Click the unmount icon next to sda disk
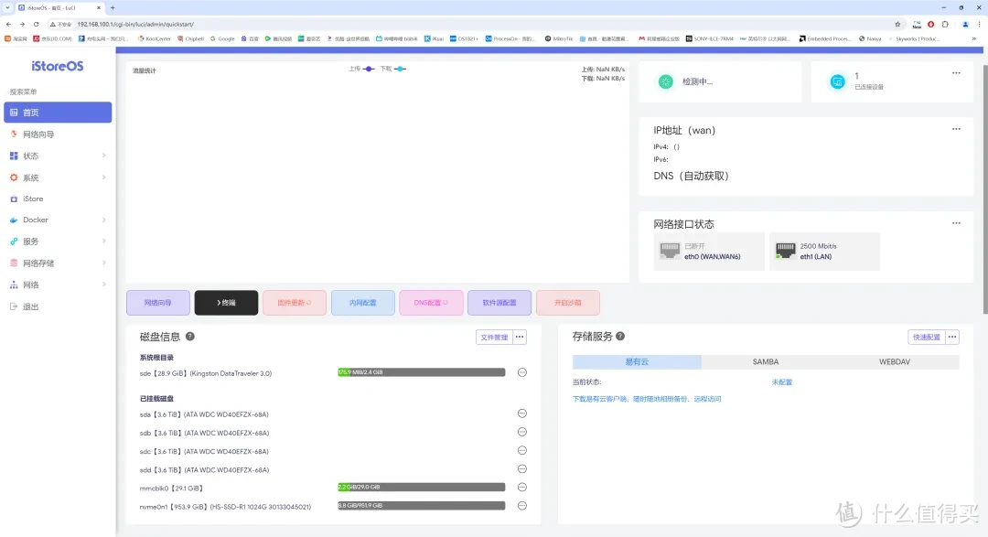Screen dimensions: 988x537 (521, 413)
